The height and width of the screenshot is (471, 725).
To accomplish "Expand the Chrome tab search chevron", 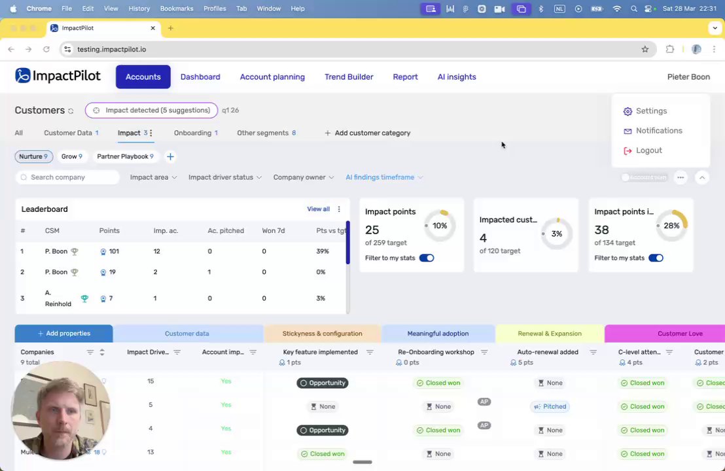I will (715, 28).
